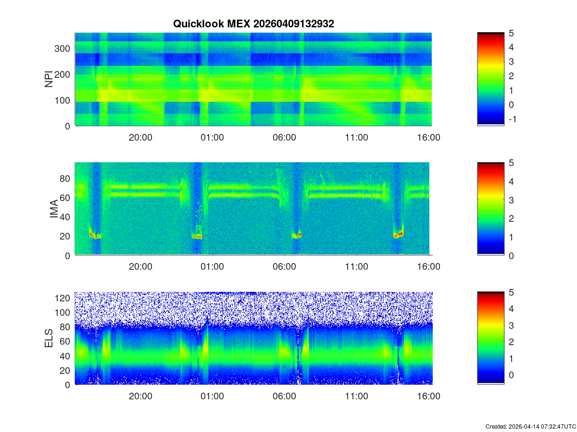Click inside the ELS spectrogram panel
The image size is (577, 432).
click(x=253, y=338)
